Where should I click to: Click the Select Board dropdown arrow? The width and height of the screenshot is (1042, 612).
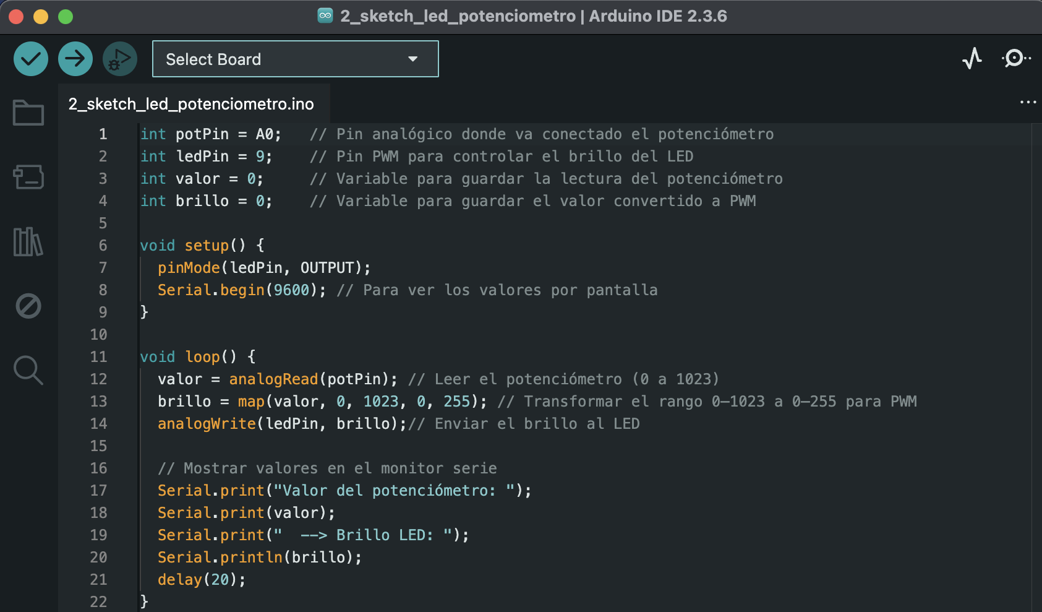(413, 59)
